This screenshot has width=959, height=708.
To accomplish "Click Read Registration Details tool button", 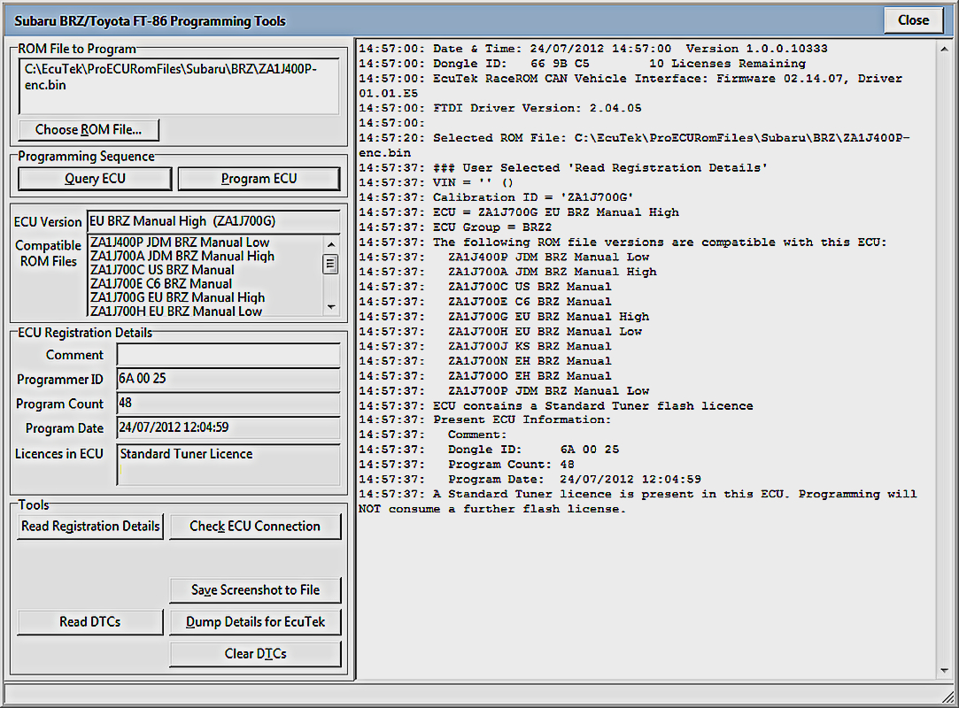I will pyautogui.click(x=90, y=527).
